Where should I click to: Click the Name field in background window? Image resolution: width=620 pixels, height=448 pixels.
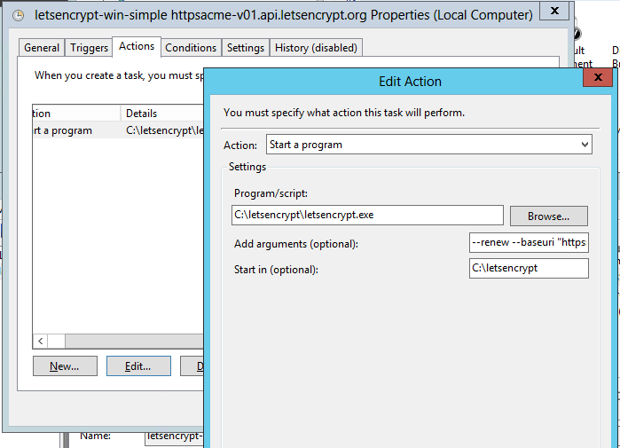coord(175,437)
